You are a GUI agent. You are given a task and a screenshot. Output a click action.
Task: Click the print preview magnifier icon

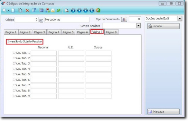pyautogui.click(x=67, y=10)
